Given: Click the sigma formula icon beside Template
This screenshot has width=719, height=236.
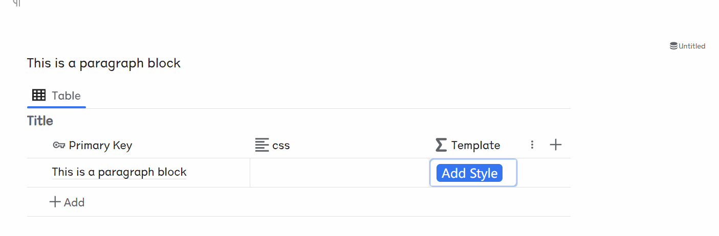Looking at the screenshot, I should [x=441, y=146].
